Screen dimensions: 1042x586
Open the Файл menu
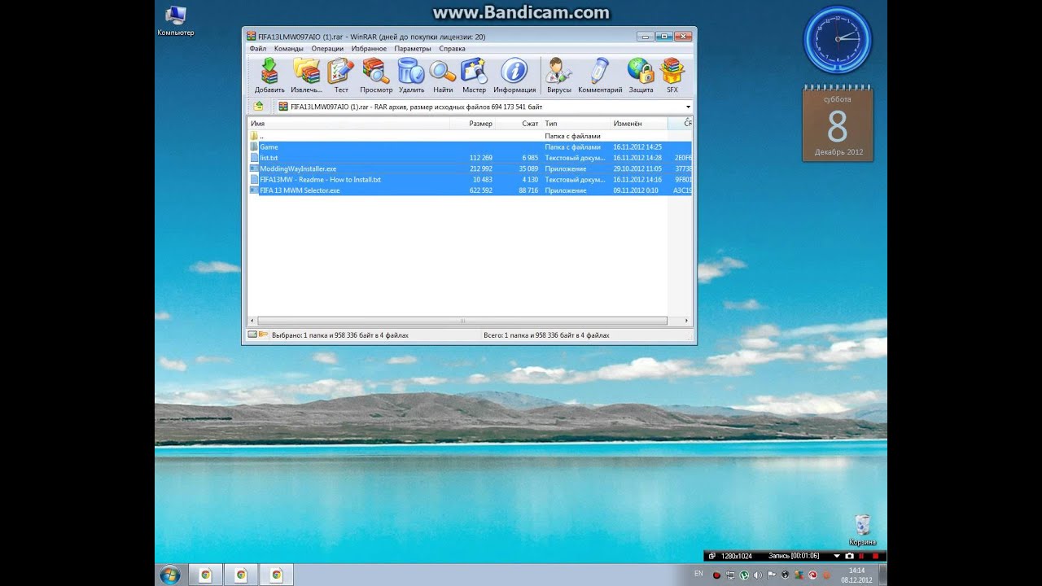258,49
